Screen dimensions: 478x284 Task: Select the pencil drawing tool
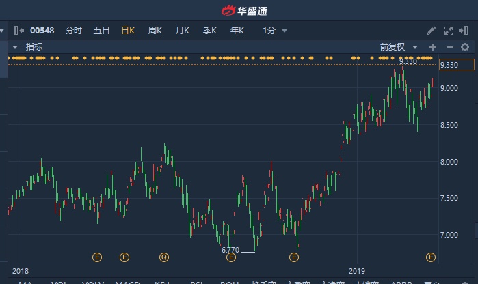[x=431, y=31]
